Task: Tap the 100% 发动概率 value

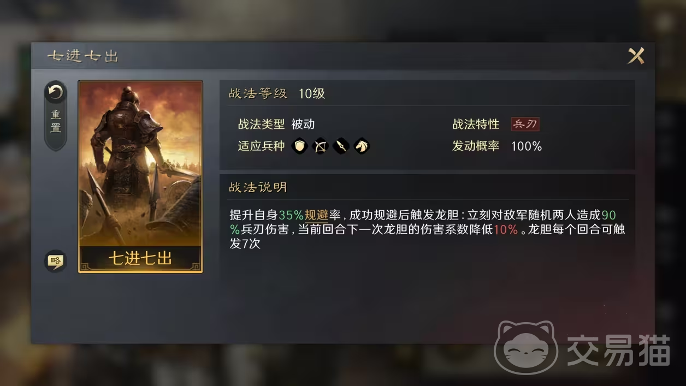Action: coord(527,146)
